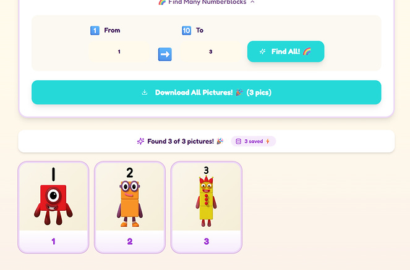This screenshot has height=270, width=410.
Task: Open the Numberblock 3 picture card
Action: 207,207
